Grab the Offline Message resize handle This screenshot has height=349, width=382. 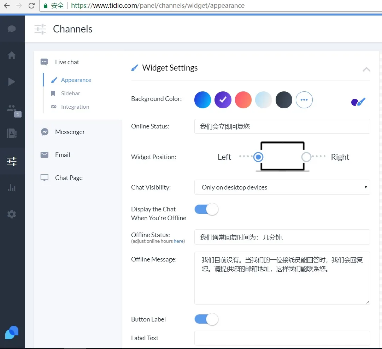pyautogui.click(x=368, y=302)
